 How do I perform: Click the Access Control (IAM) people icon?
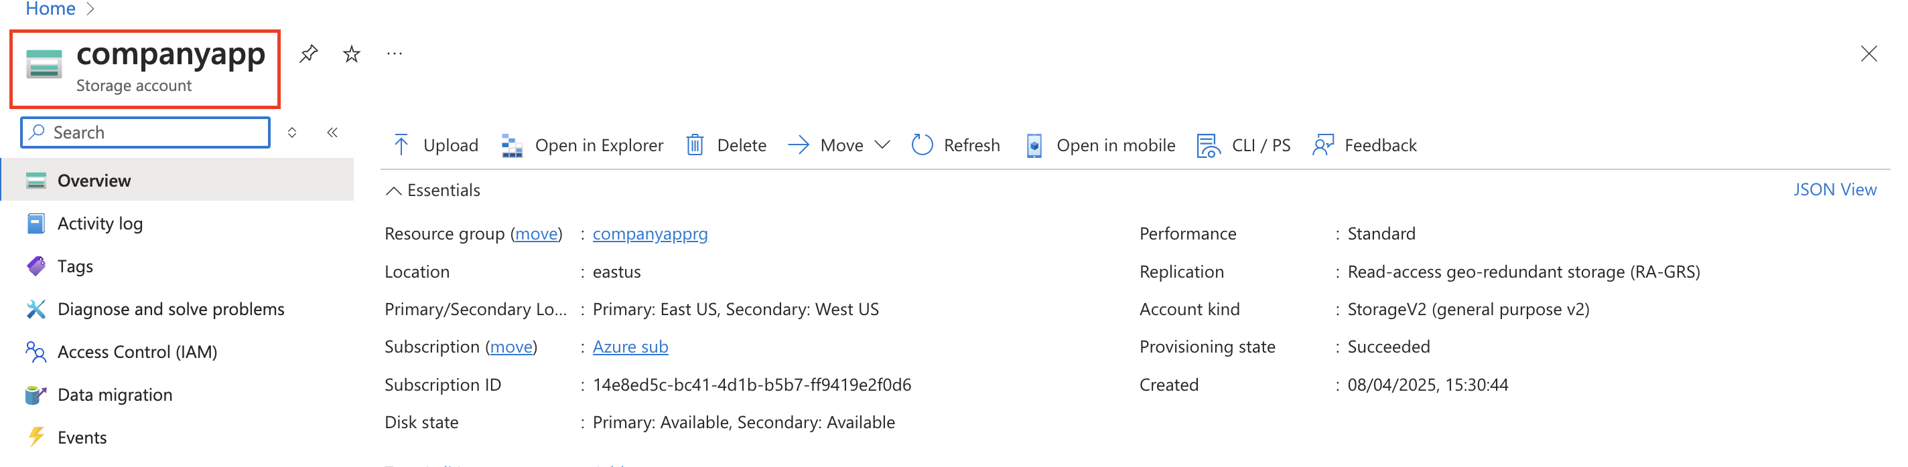click(x=36, y=353)
